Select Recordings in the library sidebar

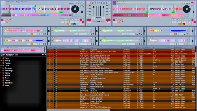(8, 71)
